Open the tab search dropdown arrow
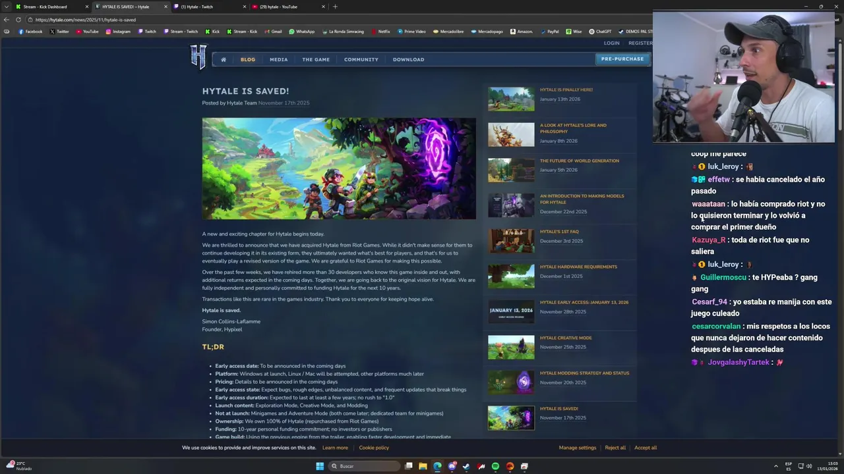The image size is (844, 474). pos(7,7)
